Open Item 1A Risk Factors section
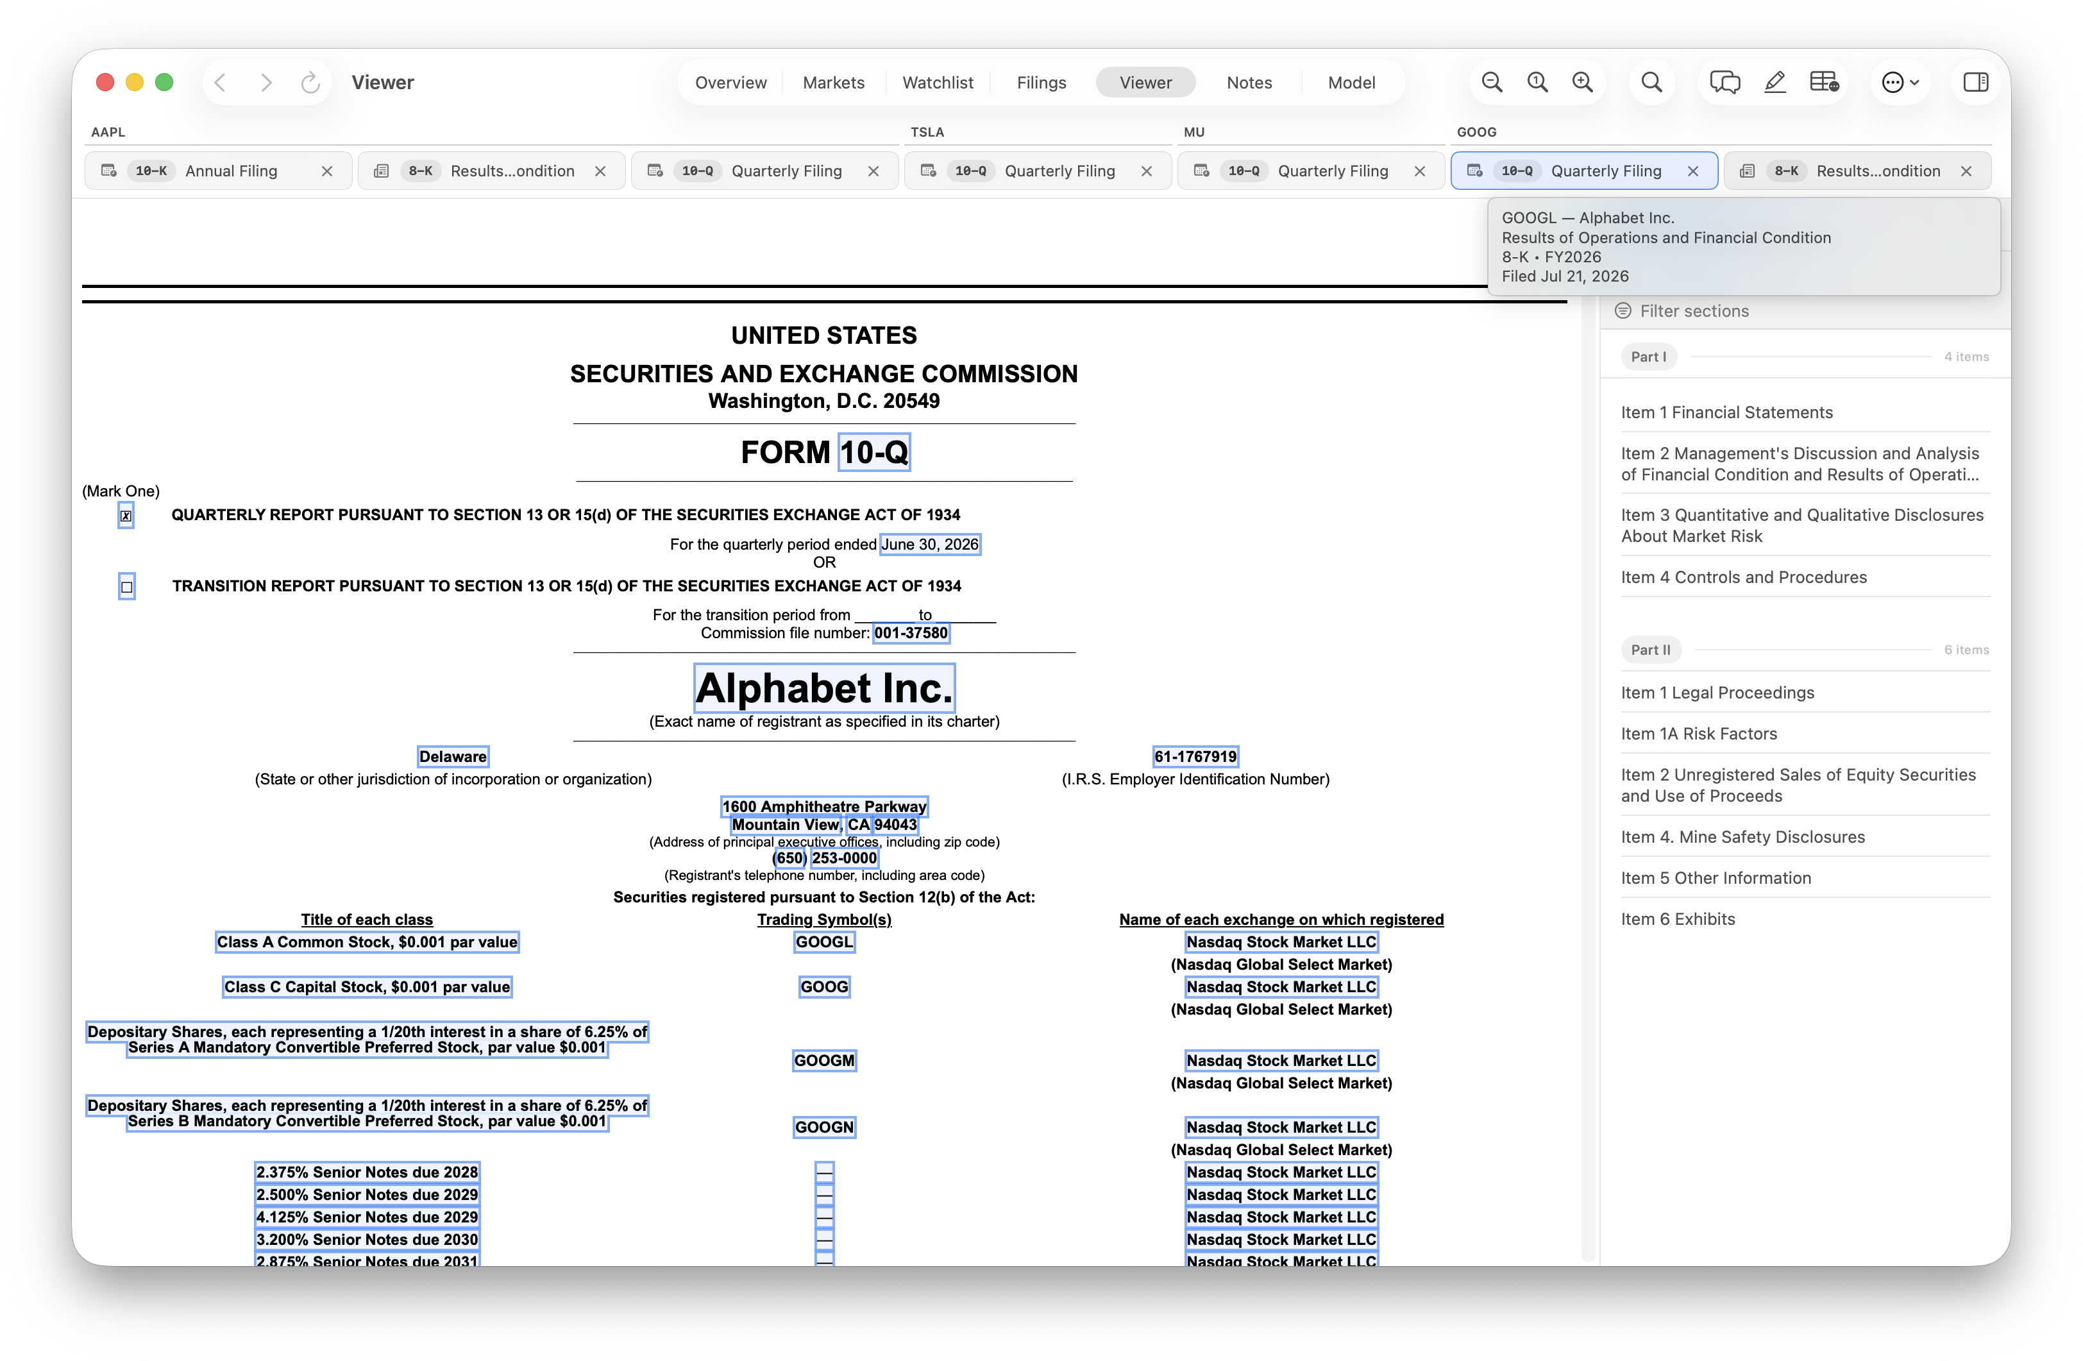 1699,734
